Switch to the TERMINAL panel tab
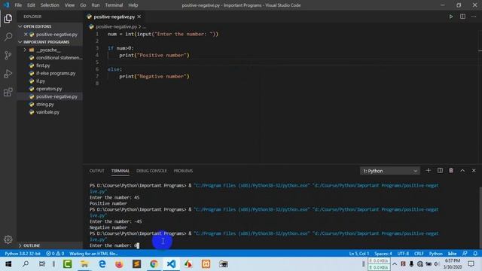 point(120,171)
